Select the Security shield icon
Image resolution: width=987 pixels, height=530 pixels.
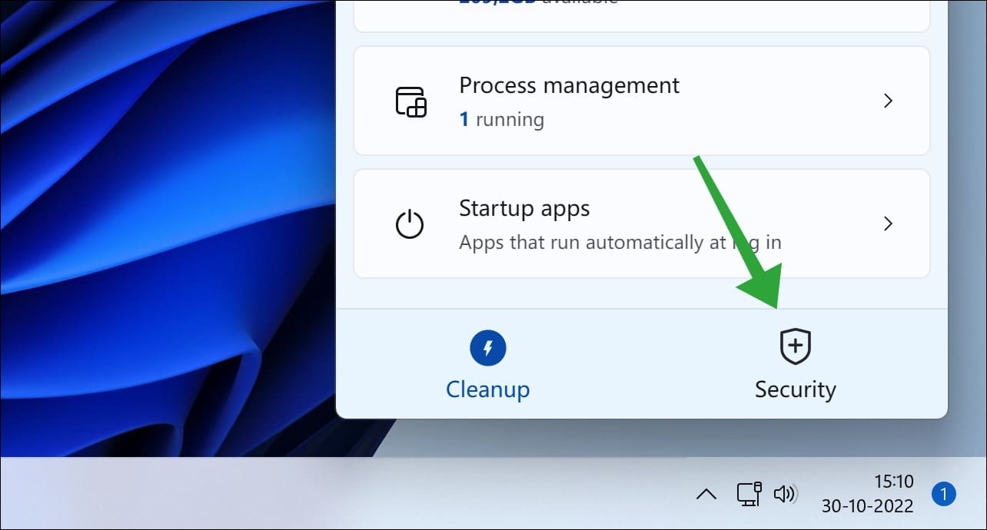[x=796, y=346]
